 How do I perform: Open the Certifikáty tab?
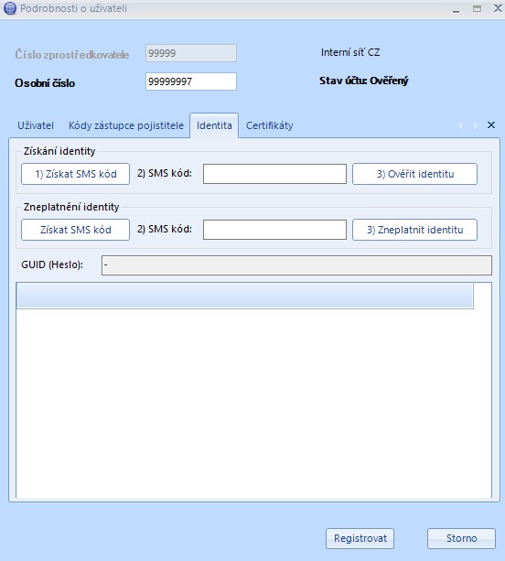point(269,125)
